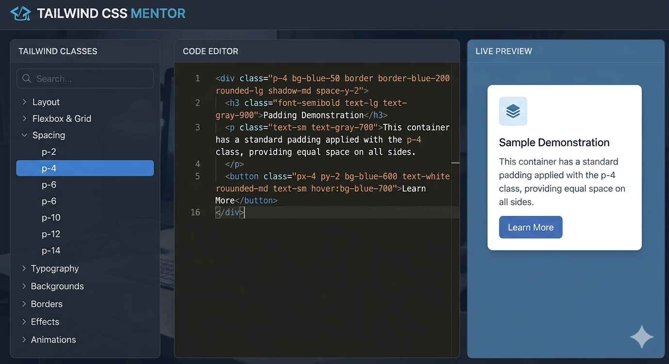Select the Spacing tree item label

[48, 135]
